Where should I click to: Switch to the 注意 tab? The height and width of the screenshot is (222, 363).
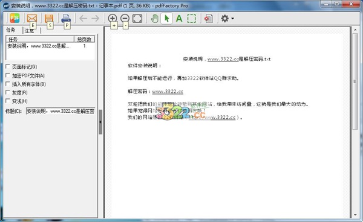click(x=30, y=30)
